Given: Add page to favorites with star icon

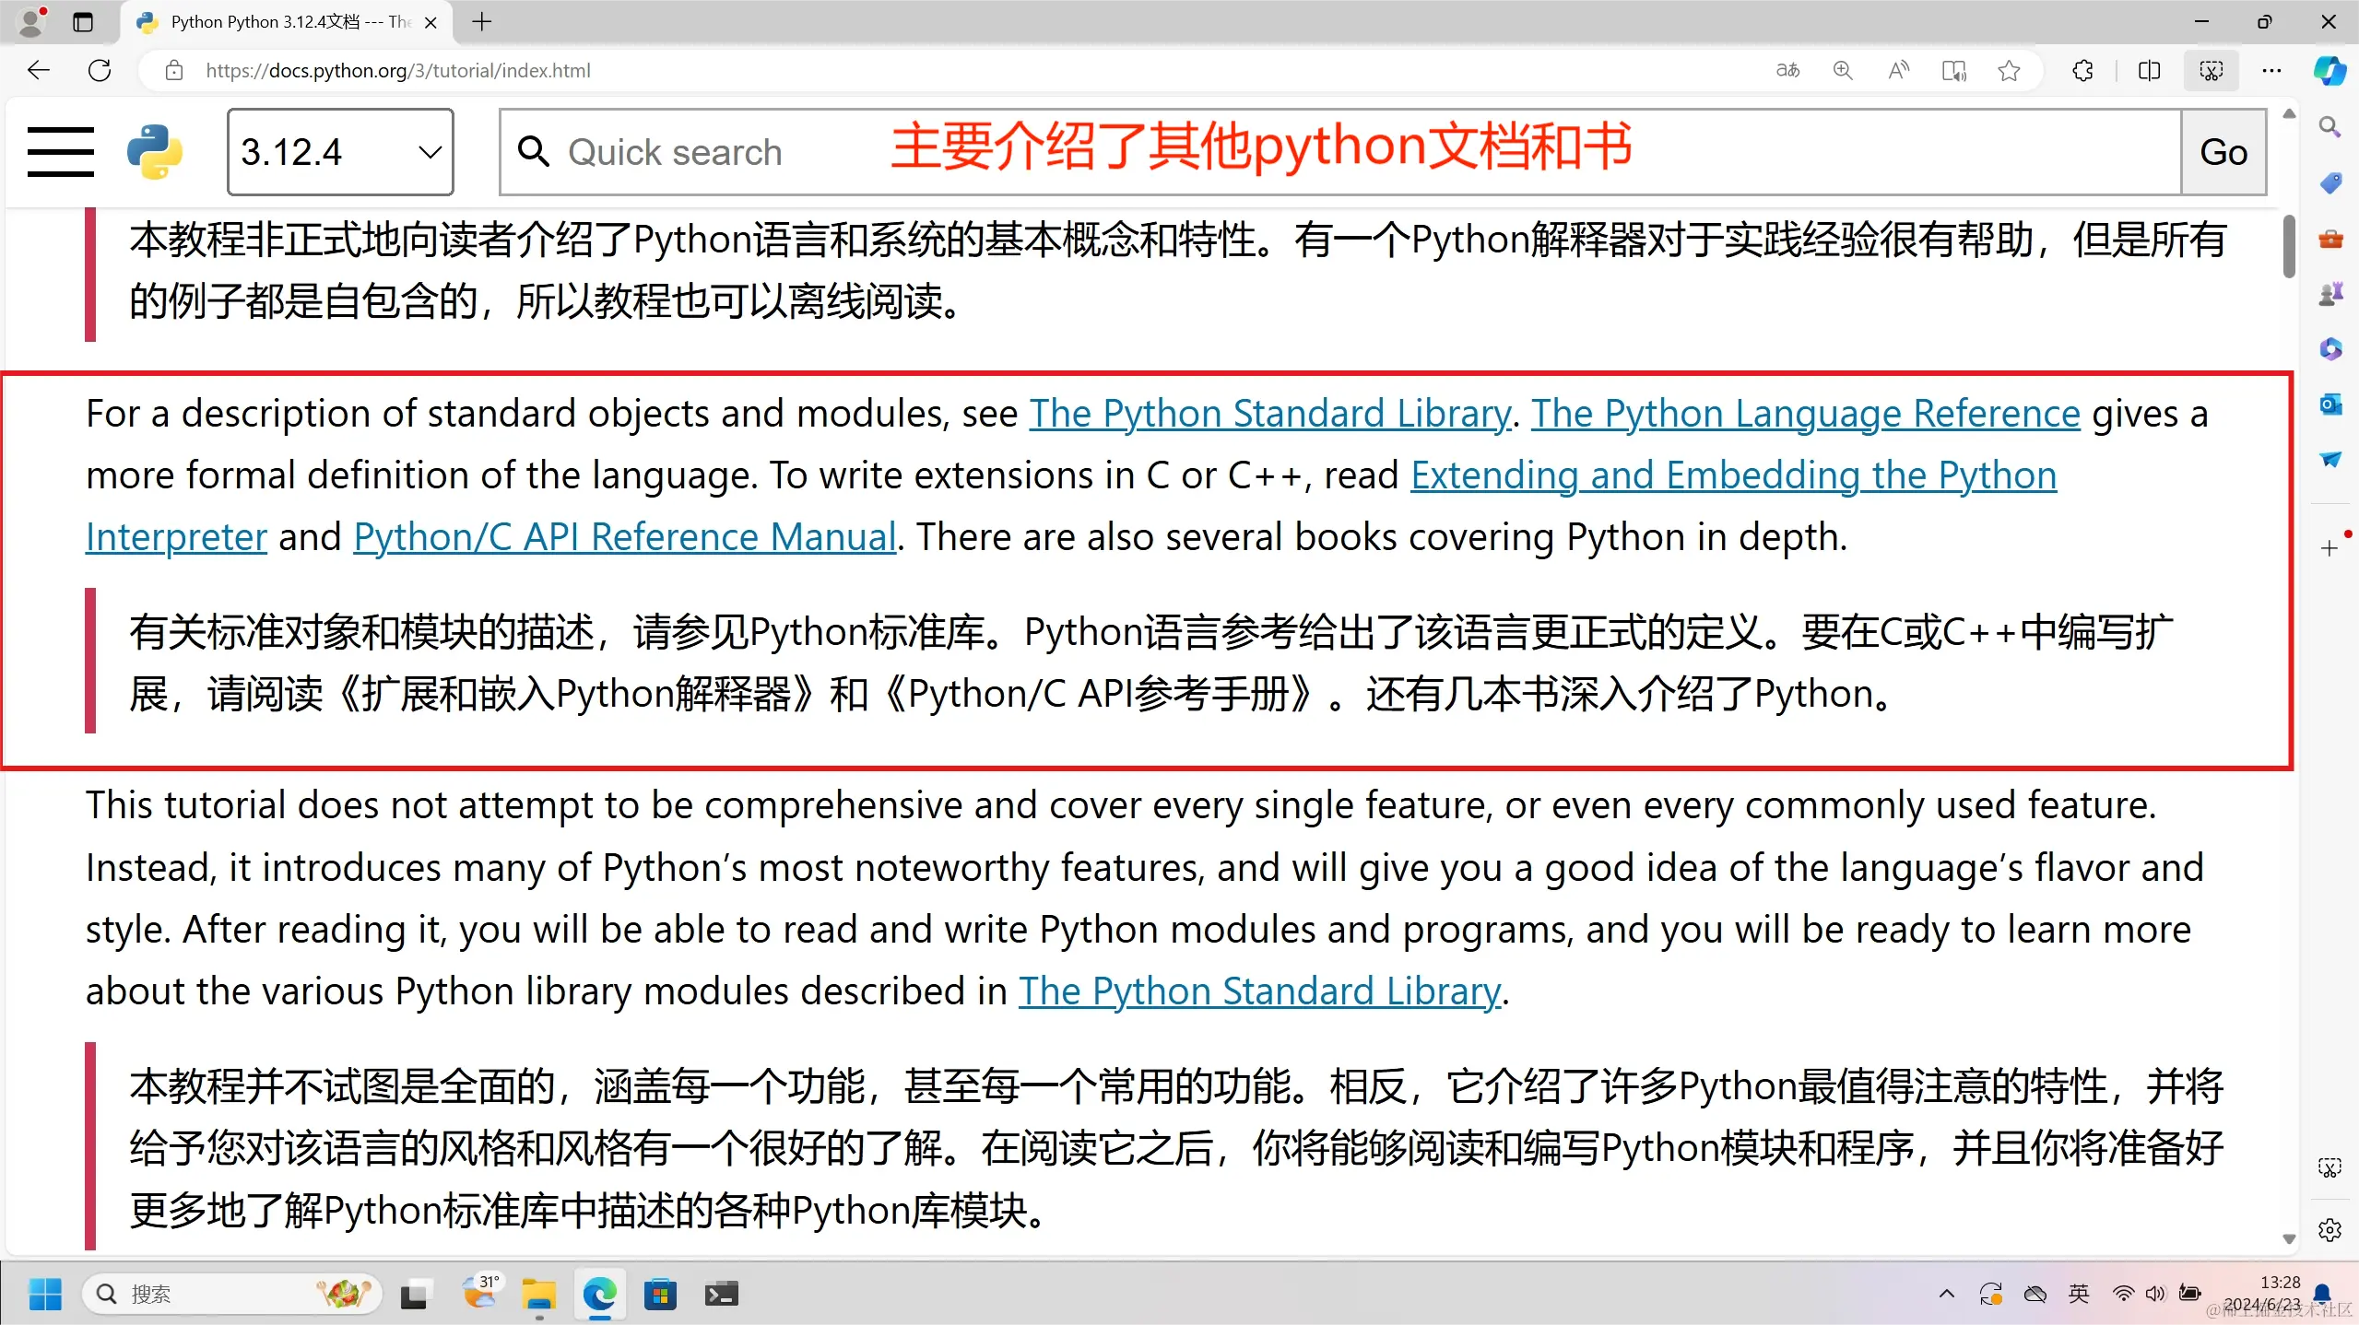Looking at the screenshot, I should (x=2009, y=71).
